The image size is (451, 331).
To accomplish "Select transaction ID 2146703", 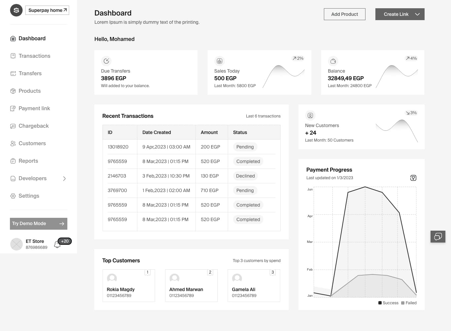I will (x=117, y=176).
